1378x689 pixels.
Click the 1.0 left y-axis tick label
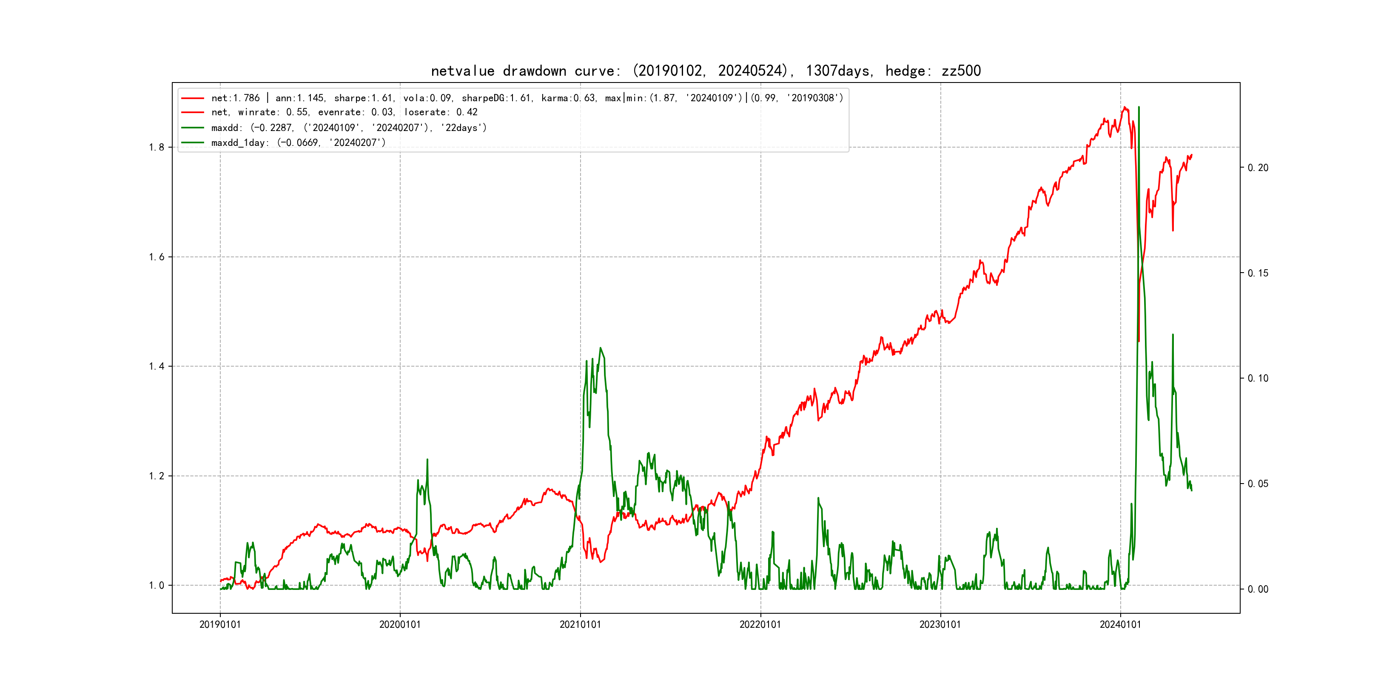(157, 586)
